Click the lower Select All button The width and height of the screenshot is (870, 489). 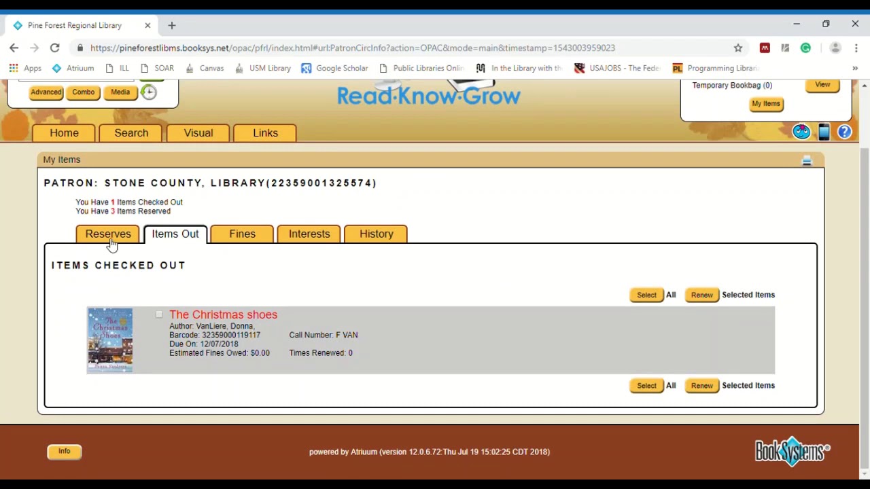pos(646,386)
